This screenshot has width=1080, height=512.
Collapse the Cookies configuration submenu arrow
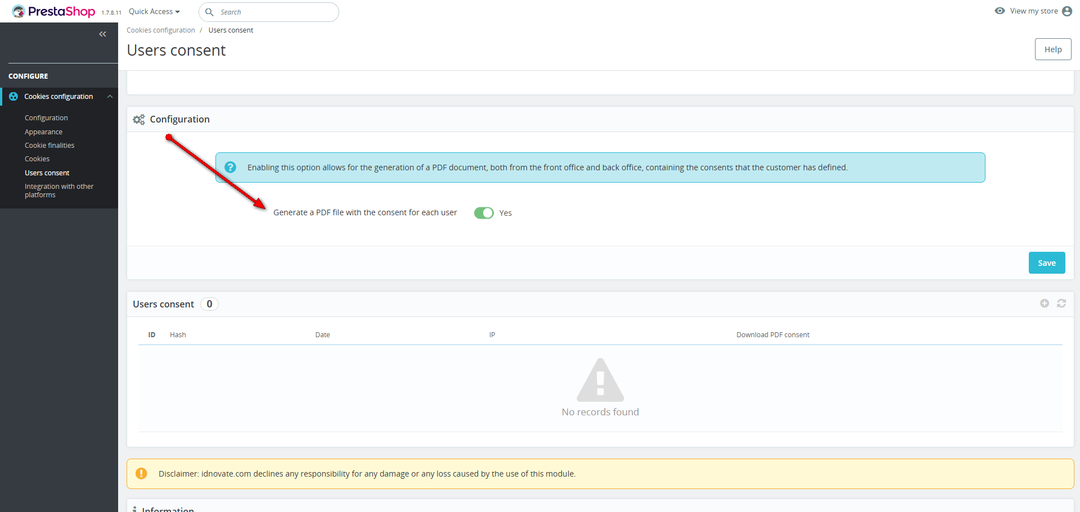[x=110, y=97]
